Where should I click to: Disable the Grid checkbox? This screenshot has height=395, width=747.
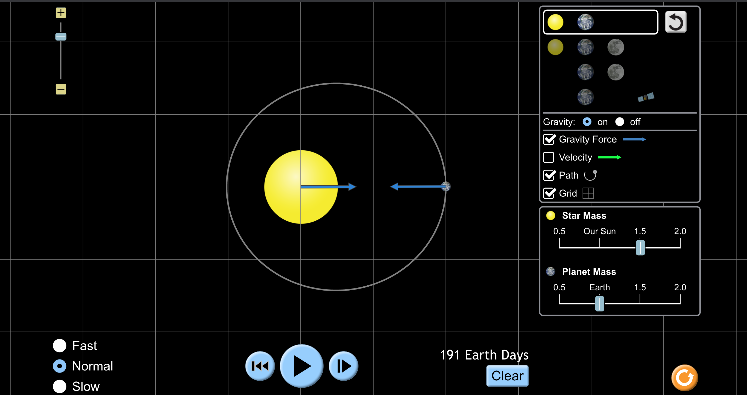click(549, 193)
